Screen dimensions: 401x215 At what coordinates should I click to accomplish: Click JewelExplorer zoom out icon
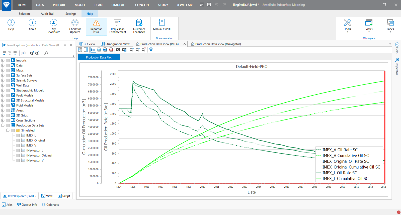pos(37,53)
